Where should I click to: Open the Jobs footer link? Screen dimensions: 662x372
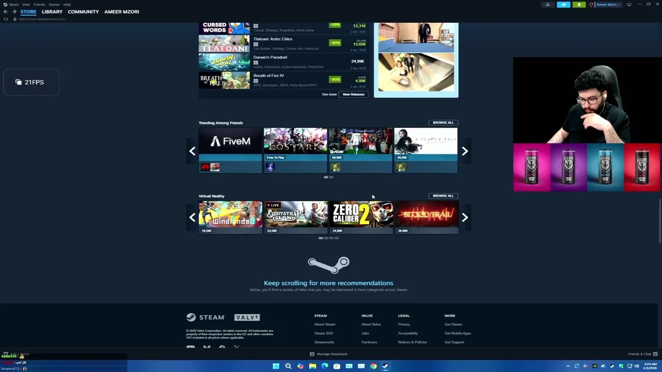click(365, 333)
